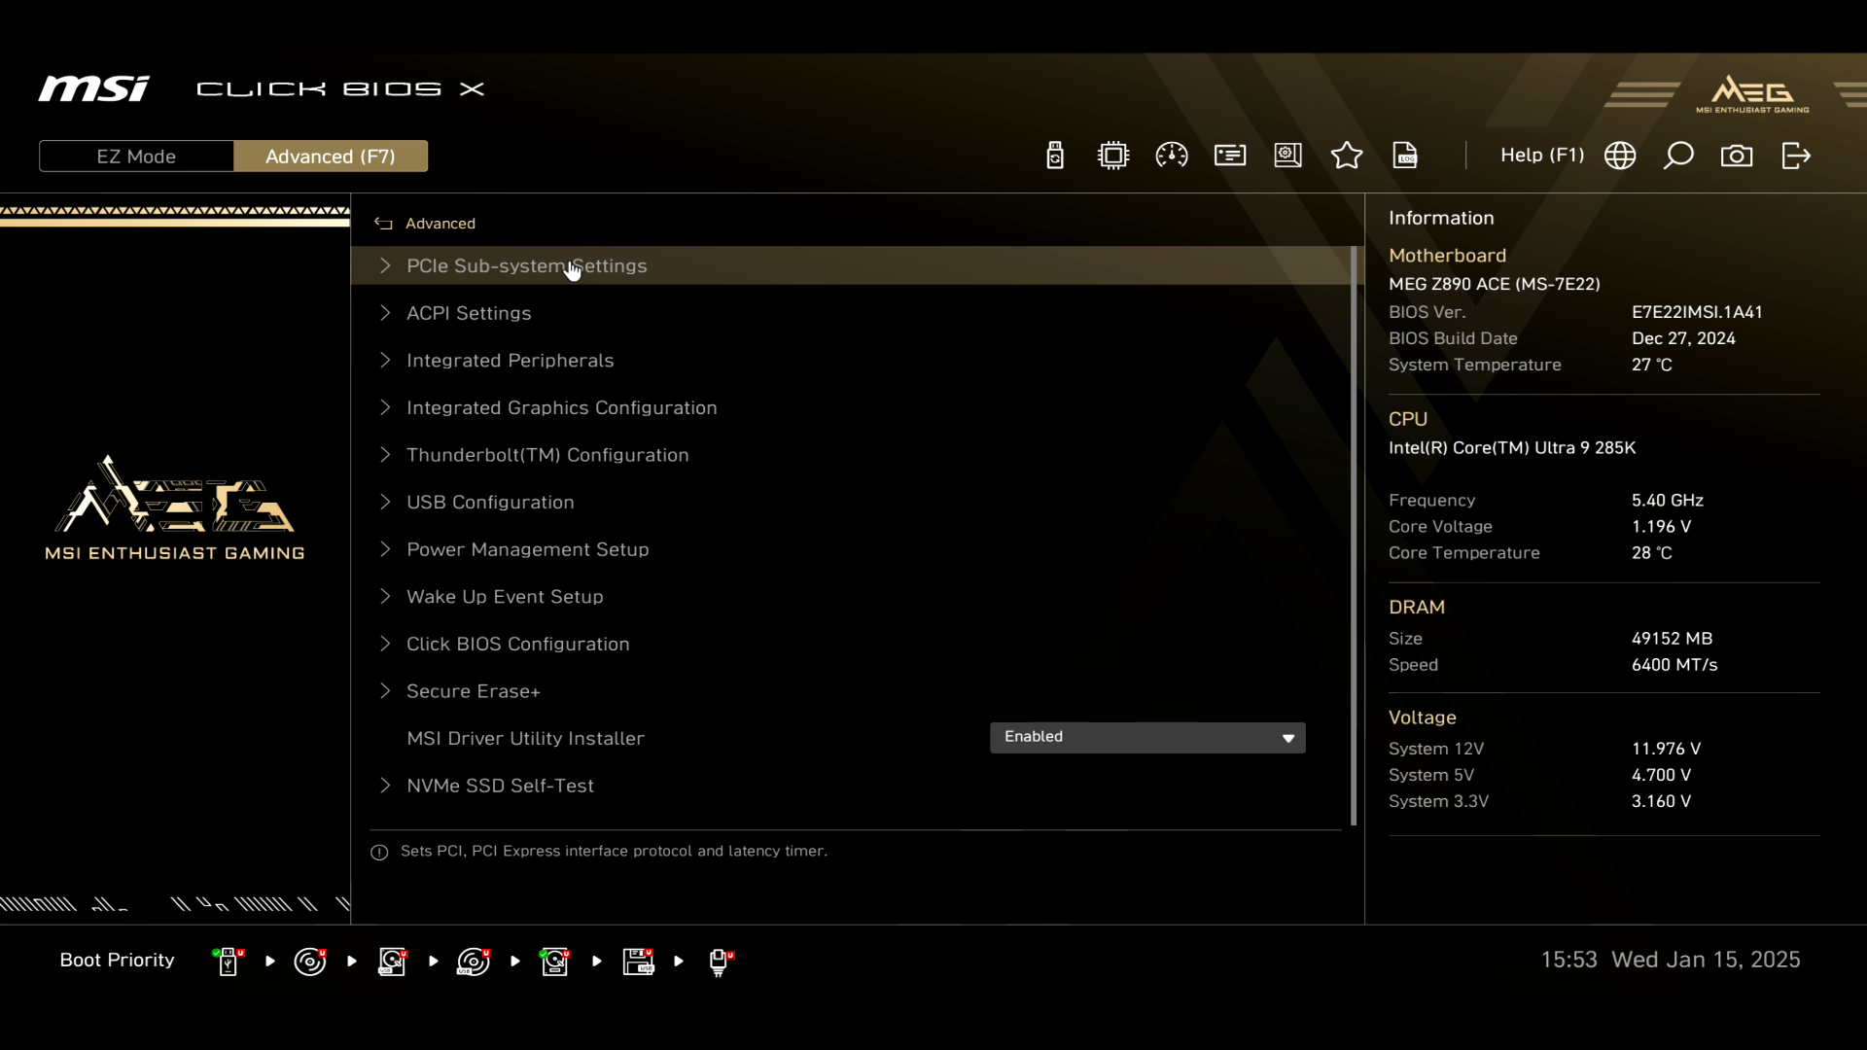Select the USB key boot device icon
This screenshot has width=1867, height=1050.
coord(229,962)
